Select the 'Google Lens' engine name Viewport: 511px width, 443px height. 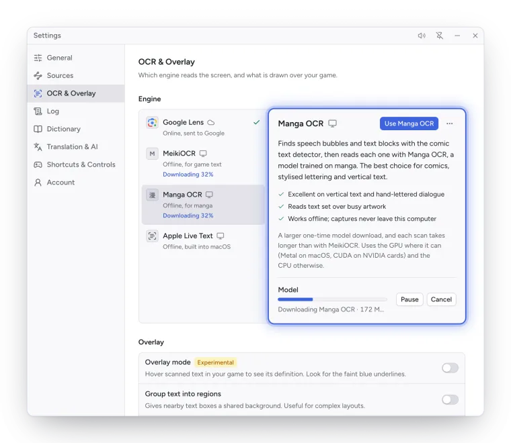point(183,122)
